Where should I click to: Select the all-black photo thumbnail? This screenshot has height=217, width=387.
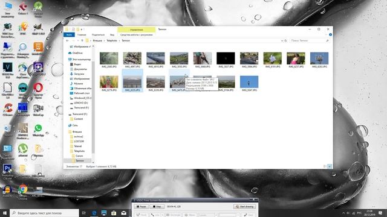[226, 58]
